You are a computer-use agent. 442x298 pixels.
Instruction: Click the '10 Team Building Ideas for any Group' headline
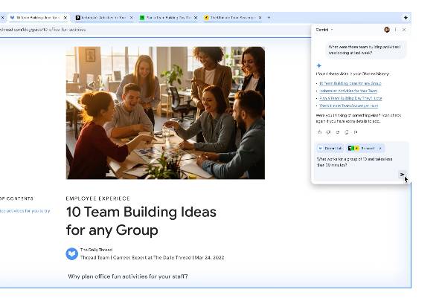tap(141, 221)
